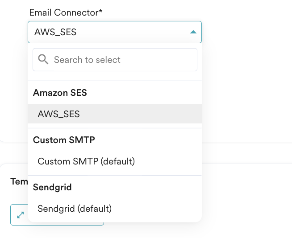Click blank space right of Custom SMTP (default) row
The height and width of the screenshot is (238, 292).
[x=170, y=161]
